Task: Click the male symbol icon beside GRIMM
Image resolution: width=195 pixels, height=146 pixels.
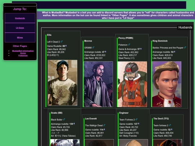Action: coord(93,48)
